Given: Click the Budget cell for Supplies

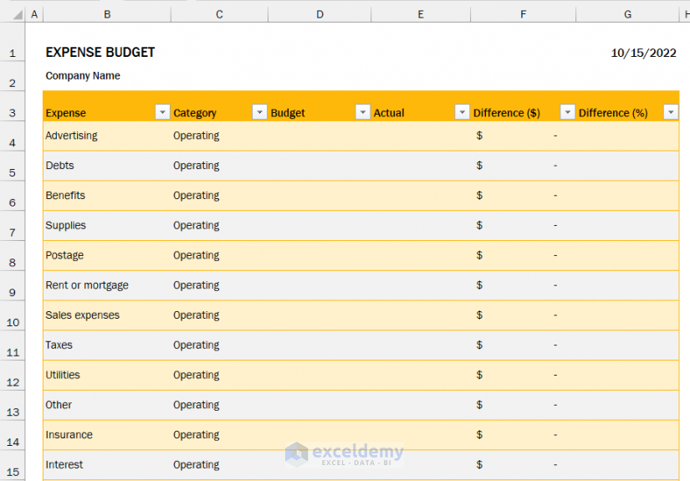Looking at the screenshot, I should point(319,226).
